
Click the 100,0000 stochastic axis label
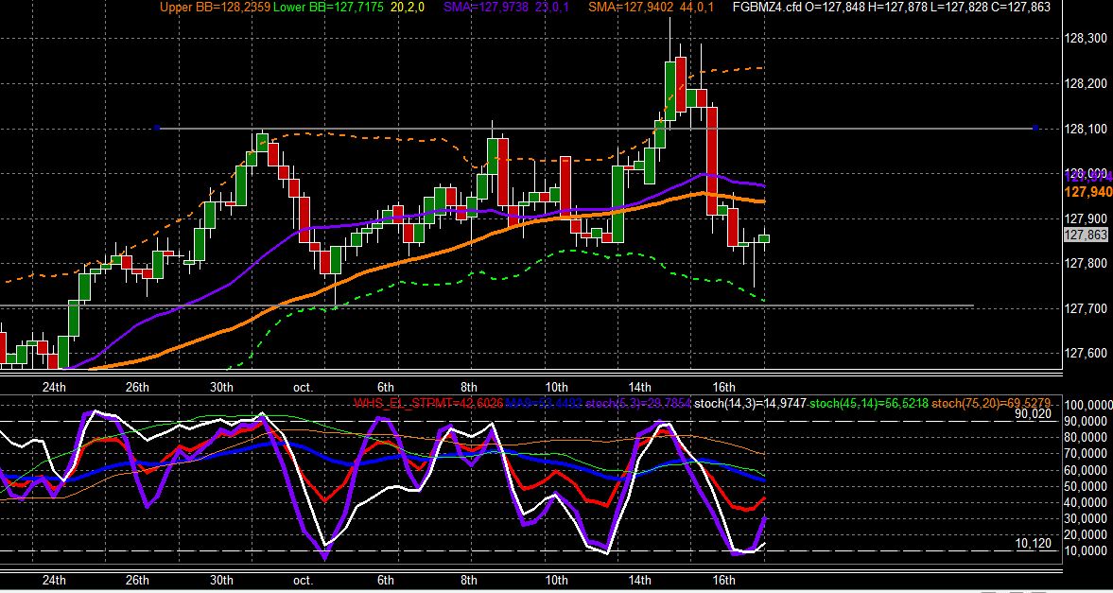click(x=1088, y=405)
